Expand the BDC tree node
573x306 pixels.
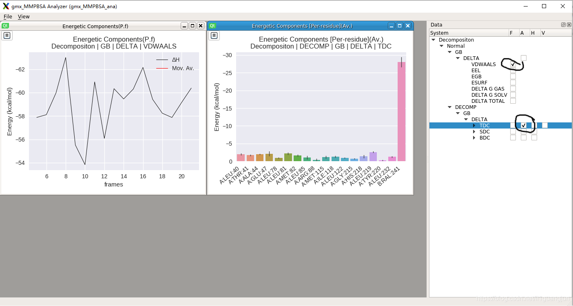(474, 138)
